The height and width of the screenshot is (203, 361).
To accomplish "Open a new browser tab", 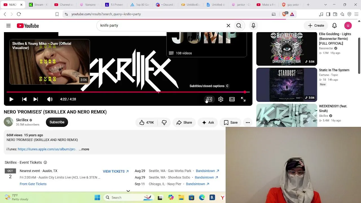I will click(308, 5).
